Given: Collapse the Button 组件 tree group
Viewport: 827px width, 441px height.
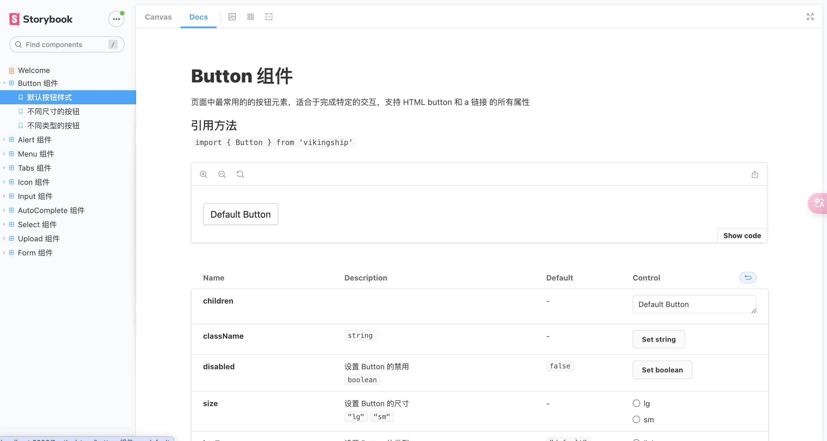Looking at the screenshot, I should coord(5,83).
